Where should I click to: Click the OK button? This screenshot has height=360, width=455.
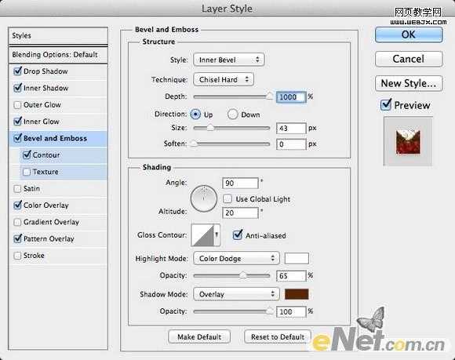(409, 35)
